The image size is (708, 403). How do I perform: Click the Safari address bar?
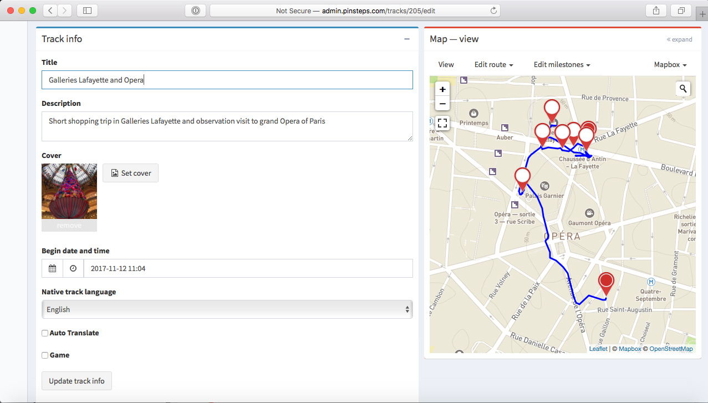click(355, 11)
